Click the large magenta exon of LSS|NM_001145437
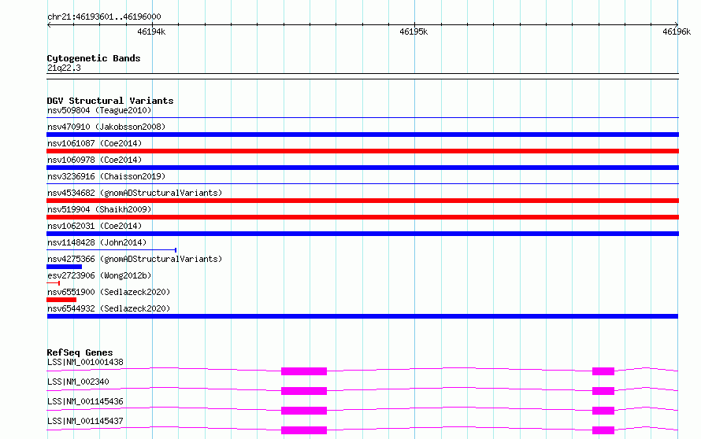The height and width of the screenshot is (439, 701). 304,430
